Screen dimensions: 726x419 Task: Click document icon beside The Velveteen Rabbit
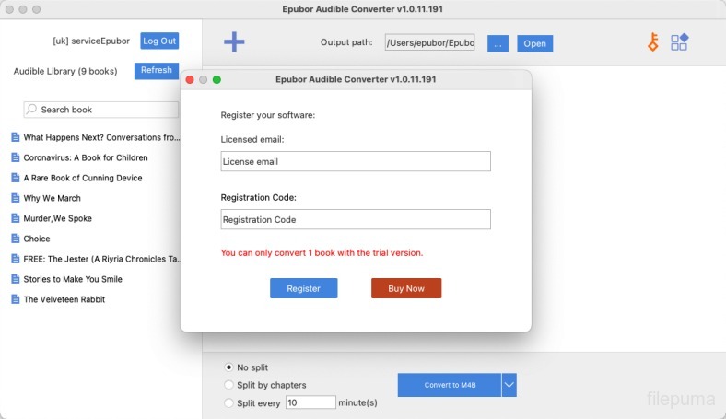16,299
